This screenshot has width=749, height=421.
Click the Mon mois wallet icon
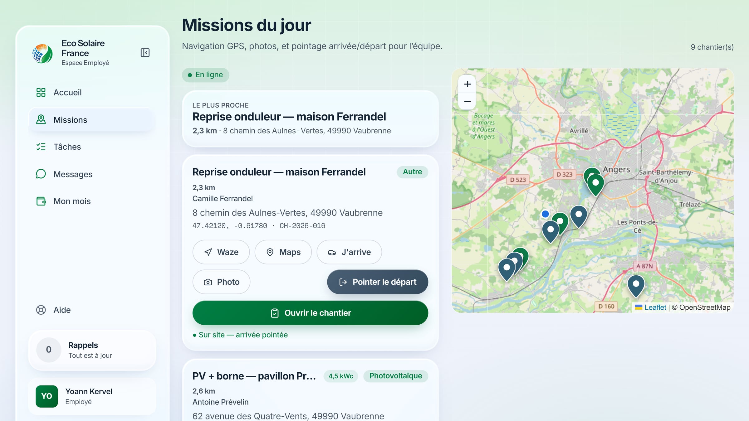[x=41, y=201]
